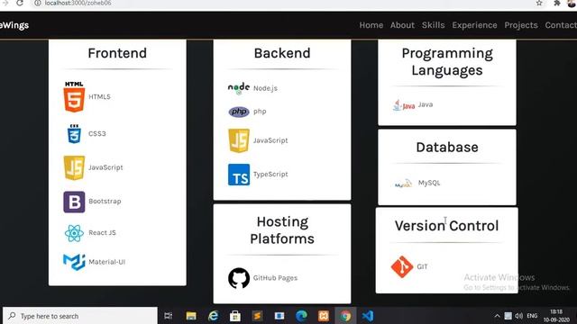The height and width of the screenshot is (324, 577).
Task: Open Task View on the taskbar
Action: 169,316
